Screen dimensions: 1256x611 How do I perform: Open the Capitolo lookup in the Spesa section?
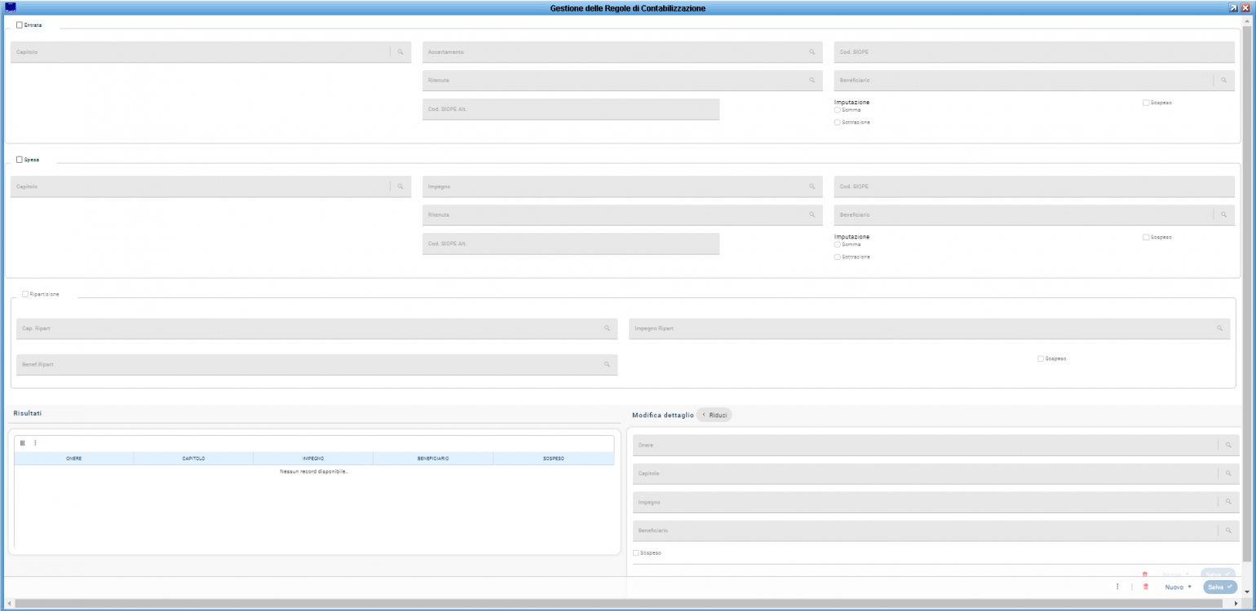[x=400, y=187]
